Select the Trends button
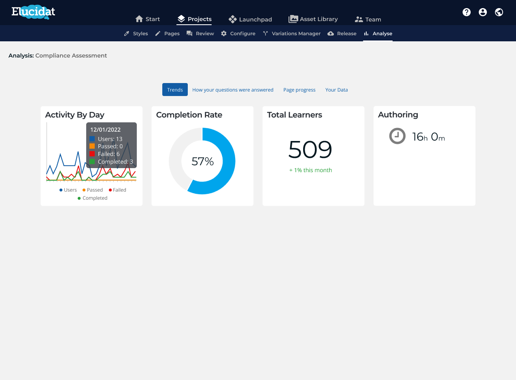 pyautogui.click(x=175, y=90)
